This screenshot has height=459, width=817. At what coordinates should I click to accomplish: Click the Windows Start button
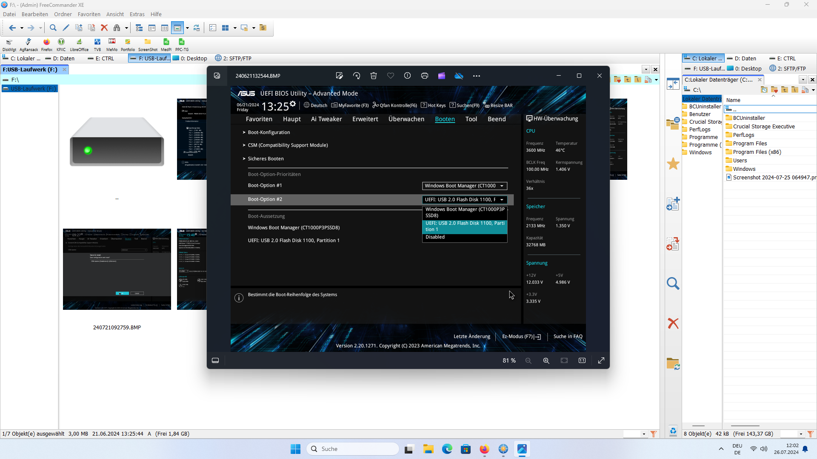[x=295, y=449]
